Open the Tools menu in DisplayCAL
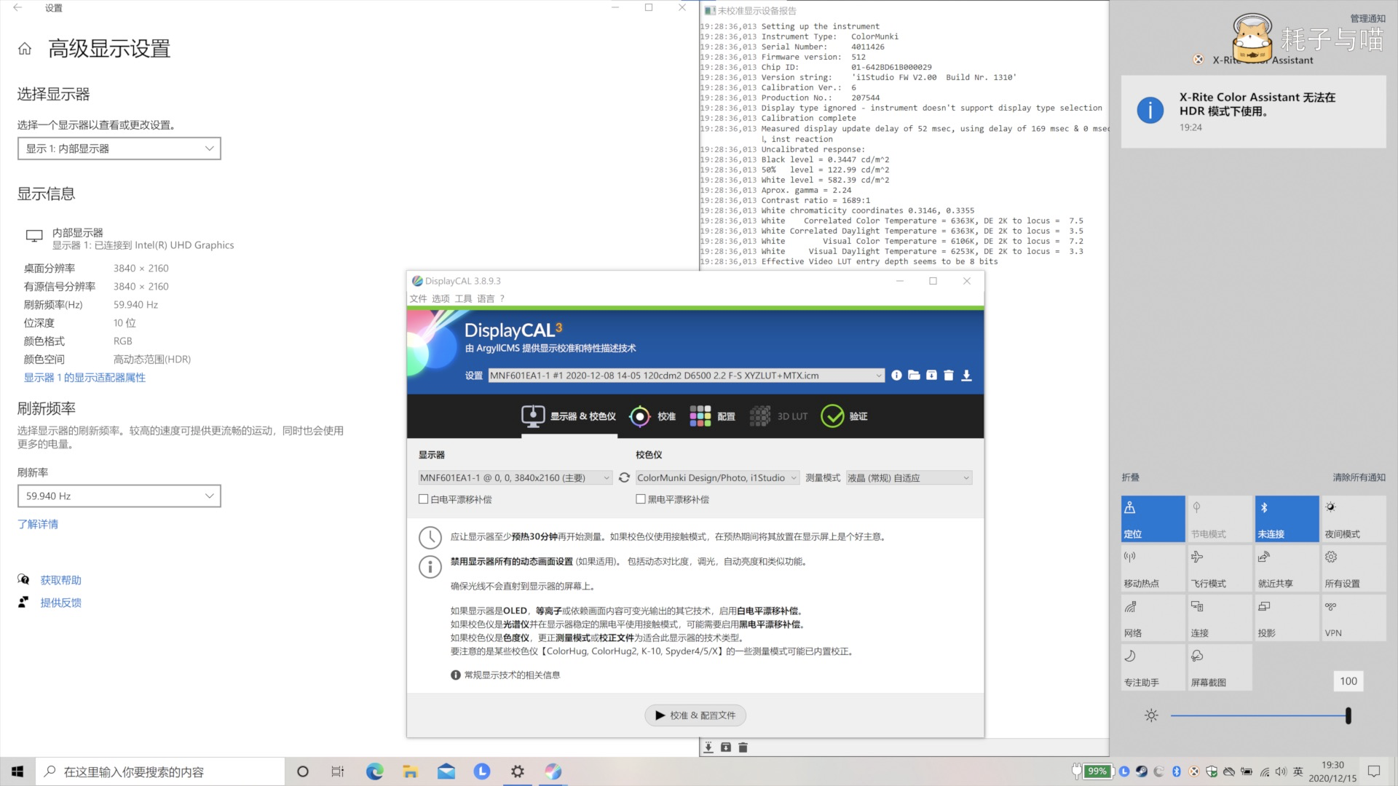Screen dimensions: 1398x786 [463, 298]
